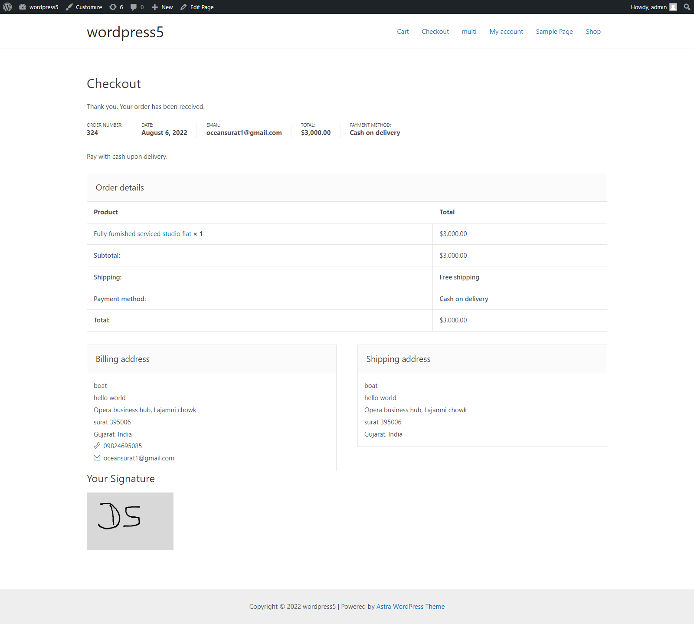Viewport: 694px width, 624px height.
Task: Click the Total row $3,000.00 value
Action: pos(453,320)
